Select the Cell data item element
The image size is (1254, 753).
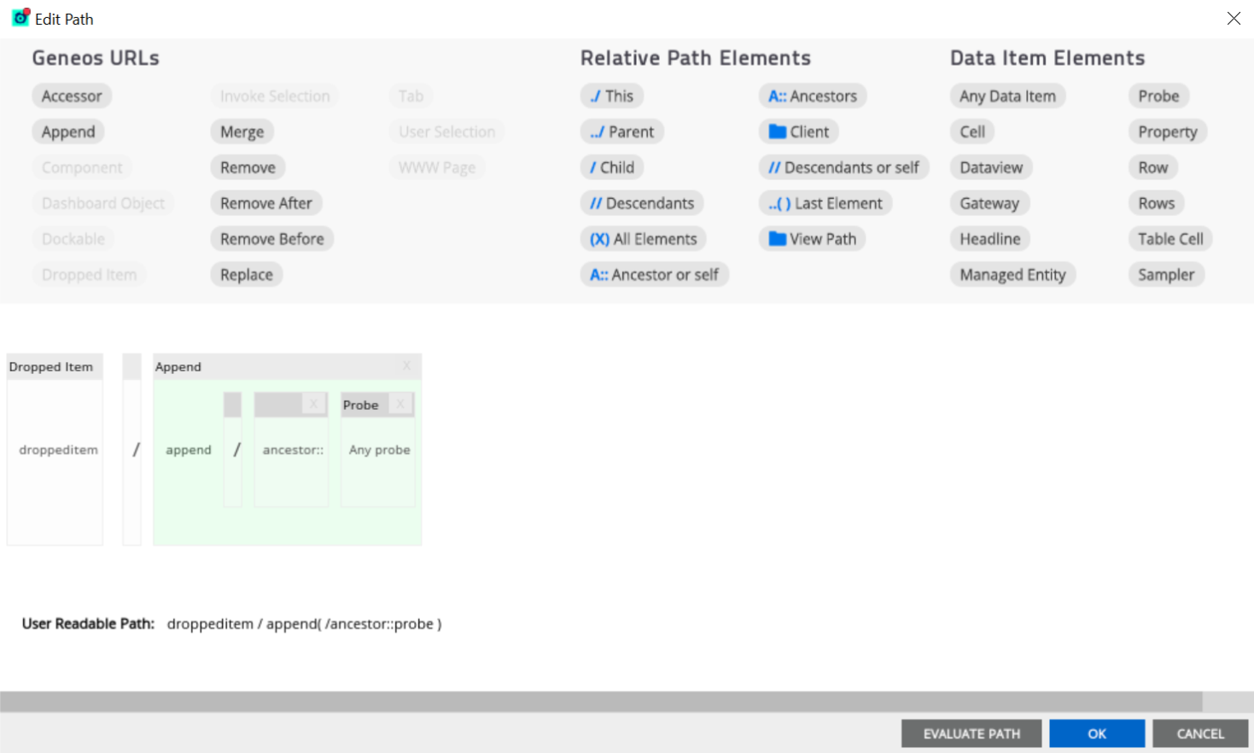(972, 132)
